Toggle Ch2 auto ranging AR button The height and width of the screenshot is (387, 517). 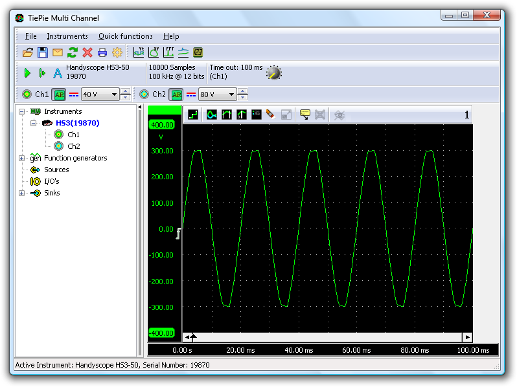[x=176, y=94]
